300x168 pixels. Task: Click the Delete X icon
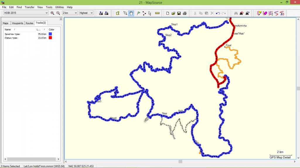tap(212, 13)
